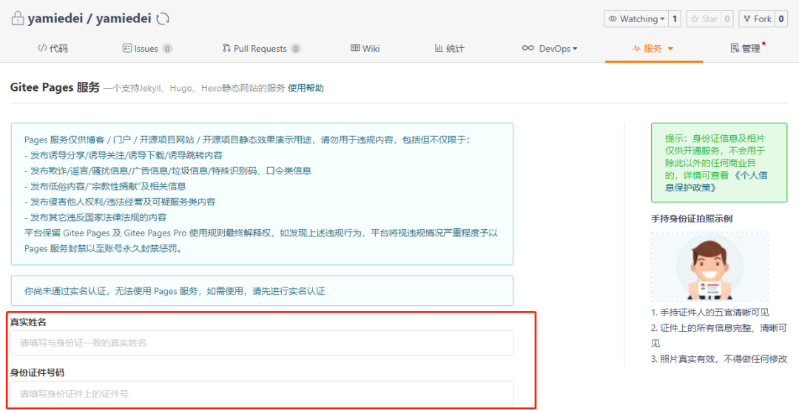Open the 代码 tab
This screenshot has height=410, width=799.
53,49
